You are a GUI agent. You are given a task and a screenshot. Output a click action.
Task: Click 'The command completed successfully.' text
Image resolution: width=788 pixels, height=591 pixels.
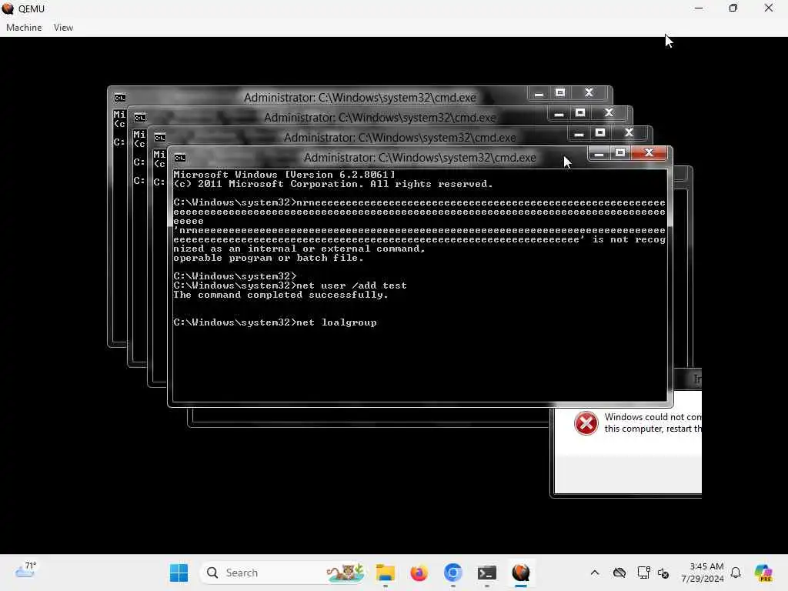coord(281,295)
